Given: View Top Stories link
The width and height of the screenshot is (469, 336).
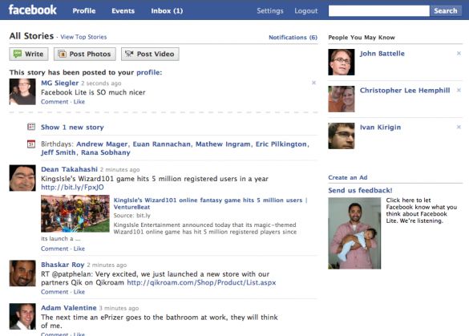Looking at the screenshot, I should (x=83, y=37).
